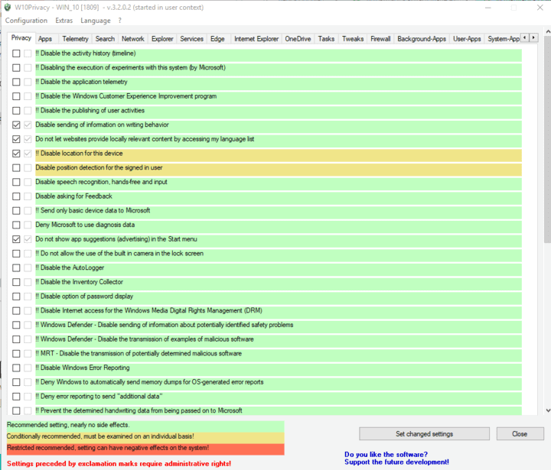Check 'Disable the activity history (timeline)'
Image resolution: width=551 pixels, height=470 pixels.
16,53
